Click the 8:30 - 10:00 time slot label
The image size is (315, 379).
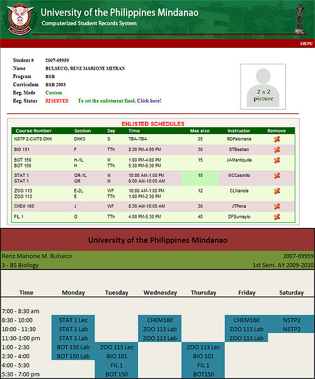click(17, 320)
